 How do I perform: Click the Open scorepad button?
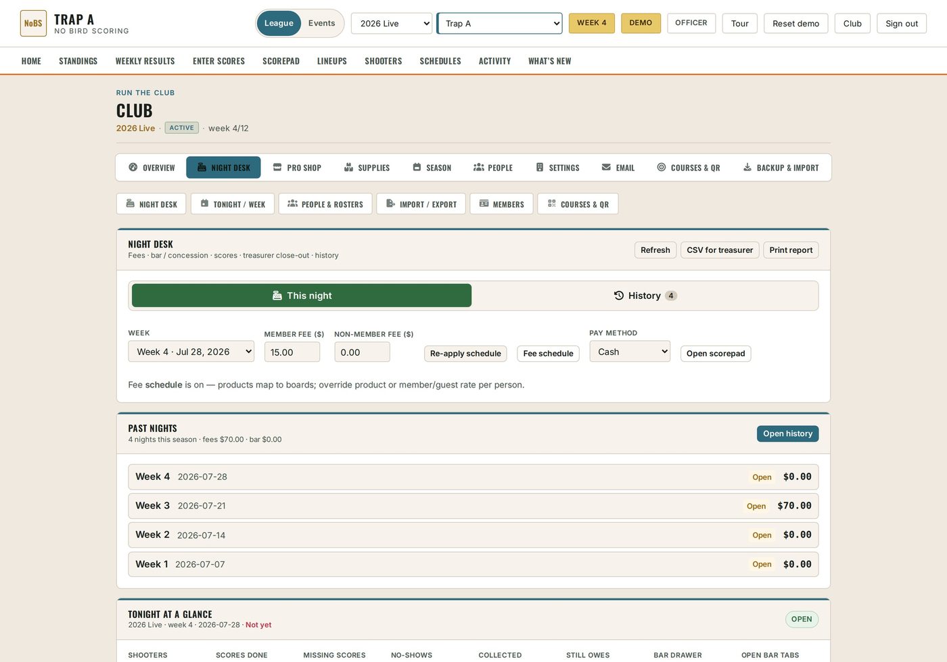716,354
